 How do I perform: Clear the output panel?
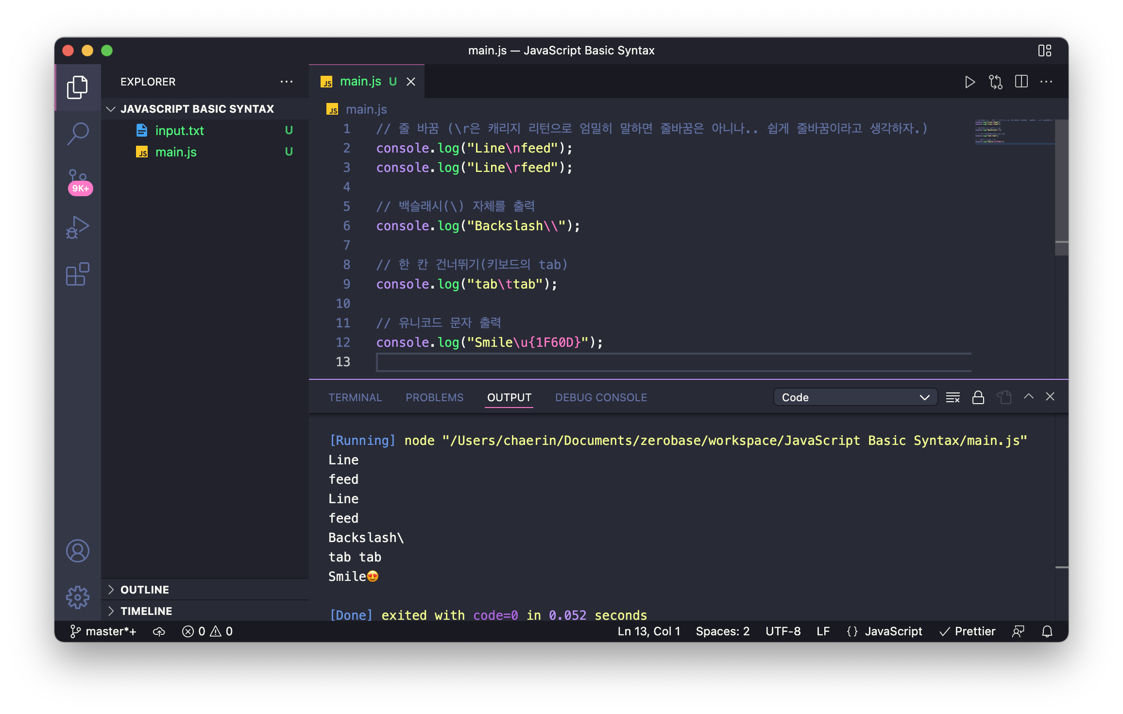click(x=953, y=397)
